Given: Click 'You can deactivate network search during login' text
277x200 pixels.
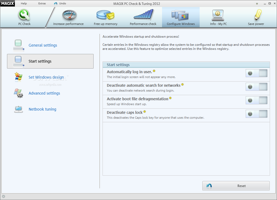Looking at the screenshot, I should coord(140,91).
